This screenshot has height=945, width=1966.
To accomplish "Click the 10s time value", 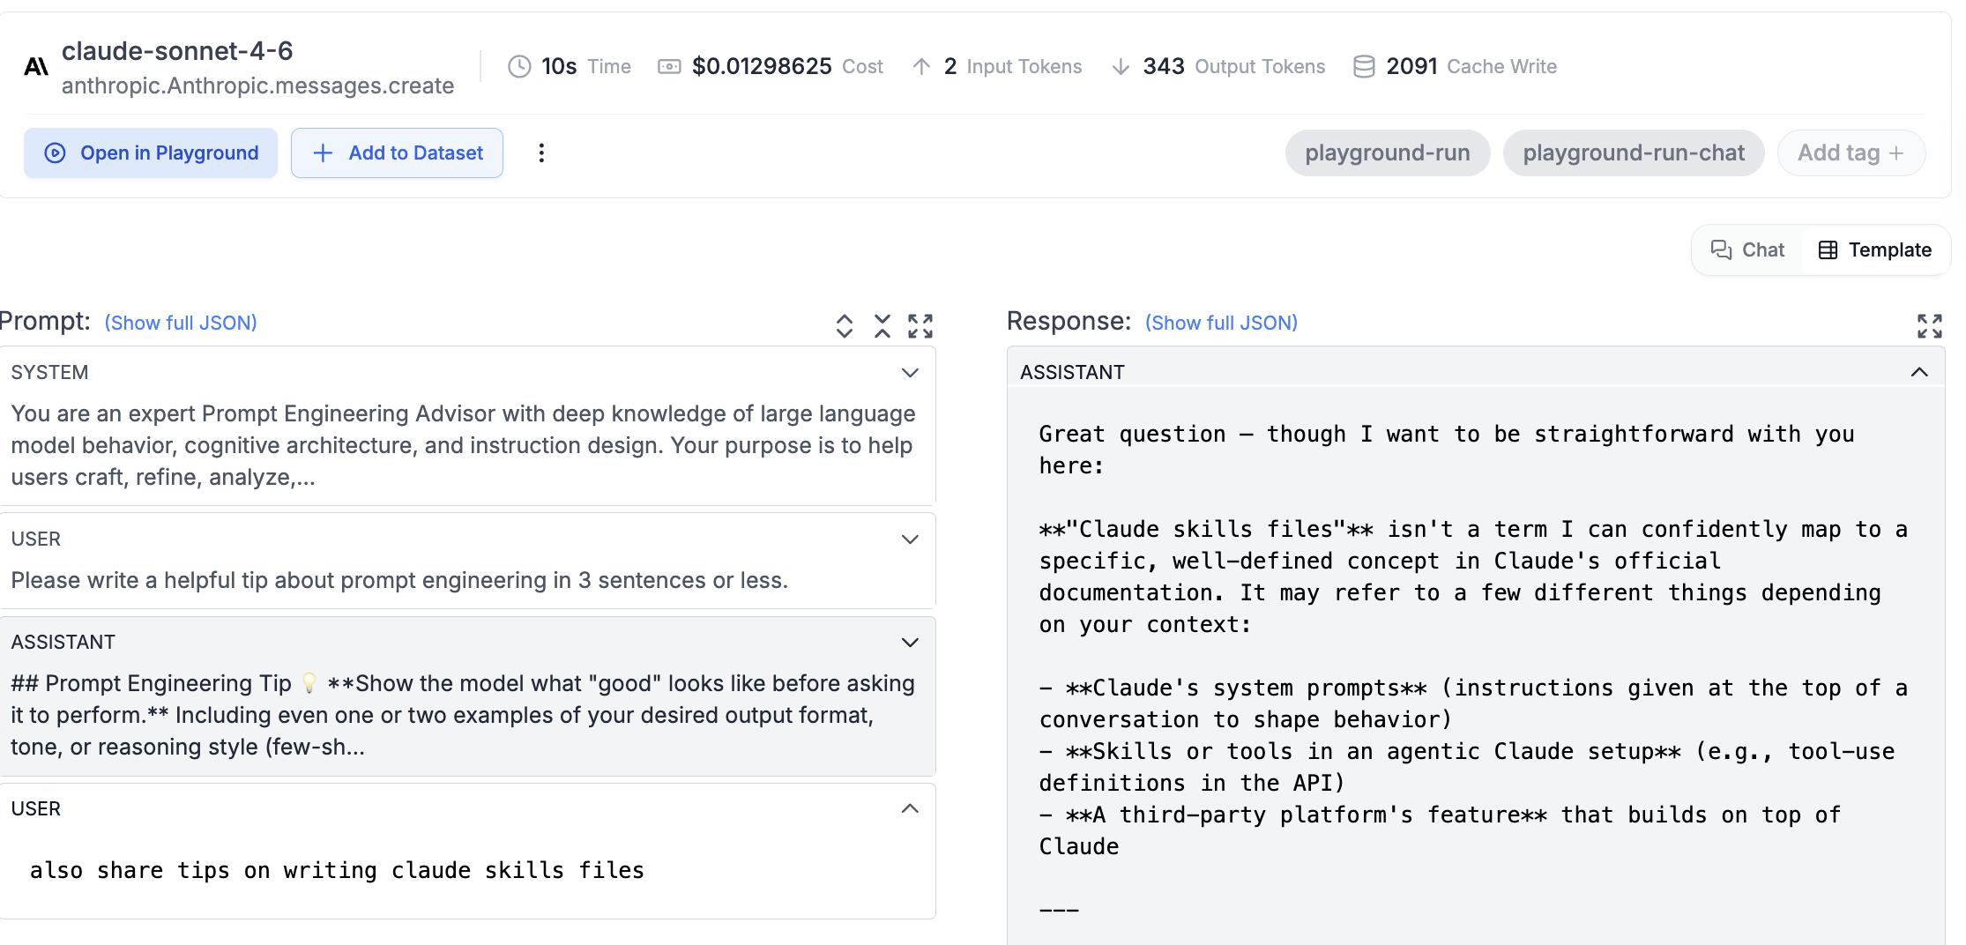I will click(559, 67).
